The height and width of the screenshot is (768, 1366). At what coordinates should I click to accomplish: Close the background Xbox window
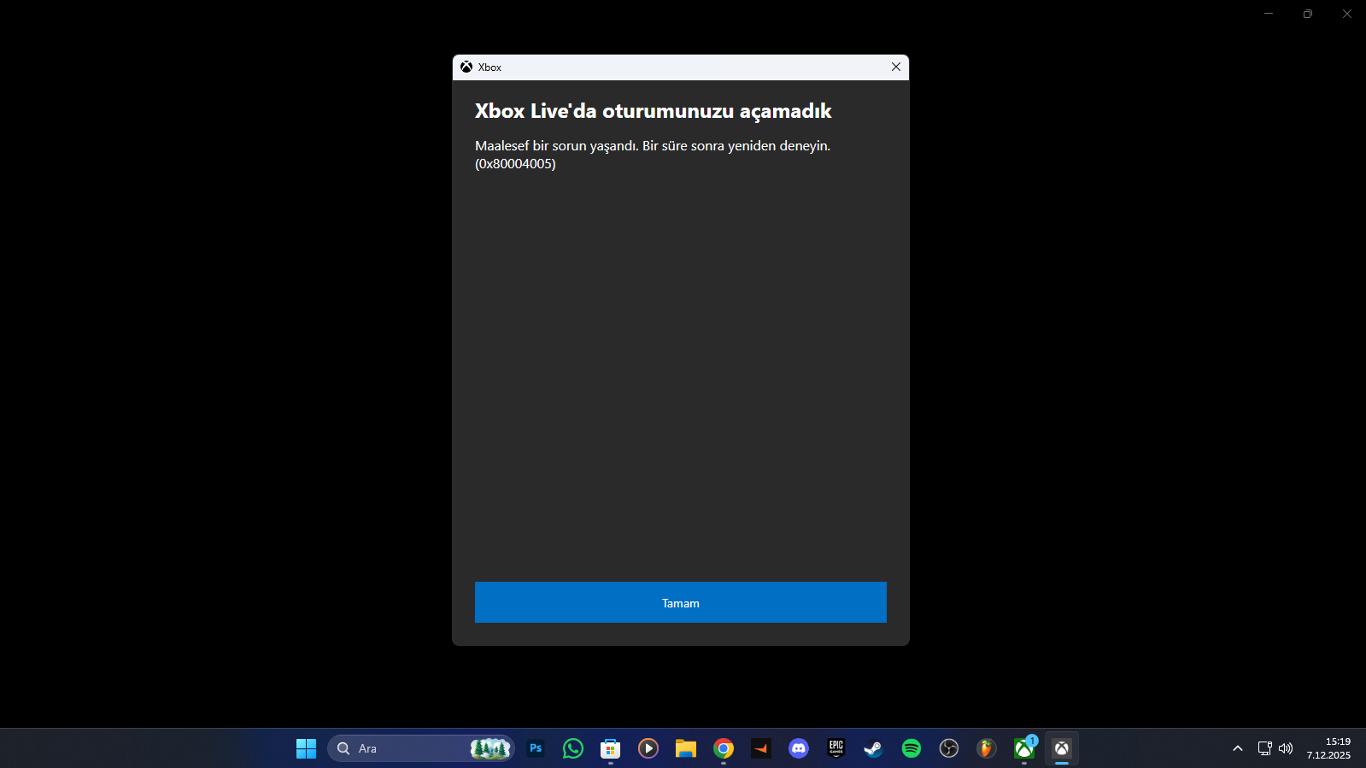coord(1347,14)
